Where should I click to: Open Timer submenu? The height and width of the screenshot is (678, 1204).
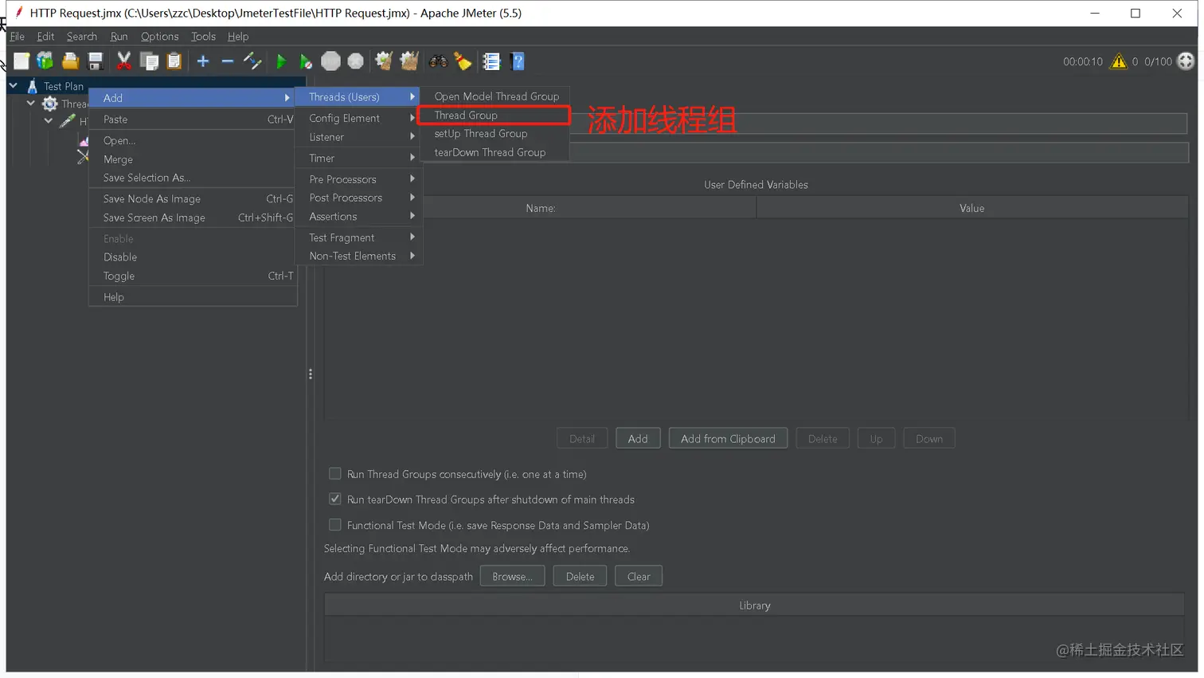click(358, 159)
